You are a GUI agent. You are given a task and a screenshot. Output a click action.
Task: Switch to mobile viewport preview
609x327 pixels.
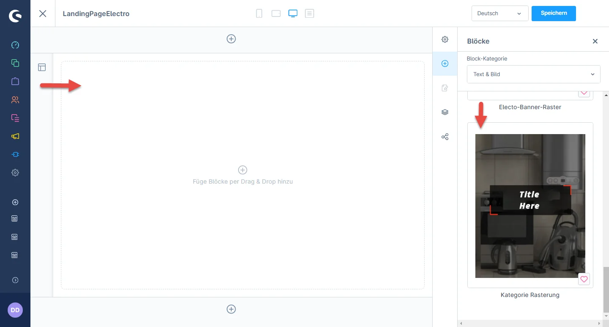click(259, 14)
